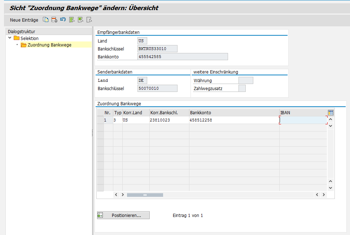This screenshot has width=350, height=235.
Task: Click the Delete entry icon
Action: tap(54, 20)
